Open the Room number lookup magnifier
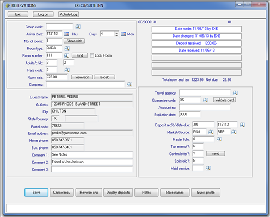This screenshot has width=270, height=217. [x=66, y=55]
